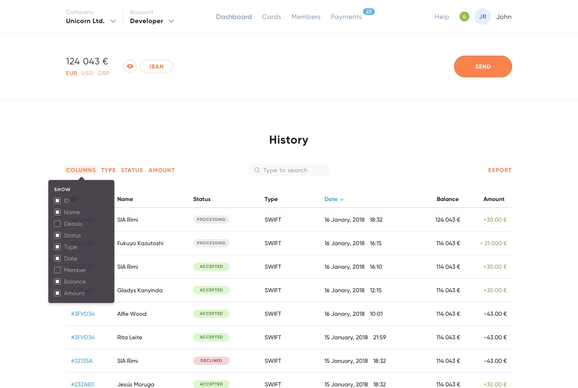Click the Status column header
The image size is (578, 388).
202,199
